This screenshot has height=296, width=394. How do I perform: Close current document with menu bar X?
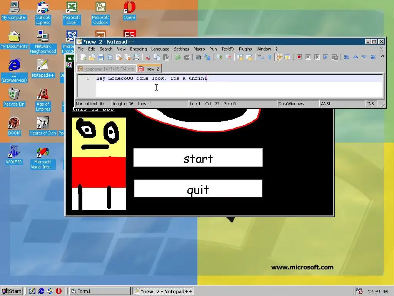381,49
